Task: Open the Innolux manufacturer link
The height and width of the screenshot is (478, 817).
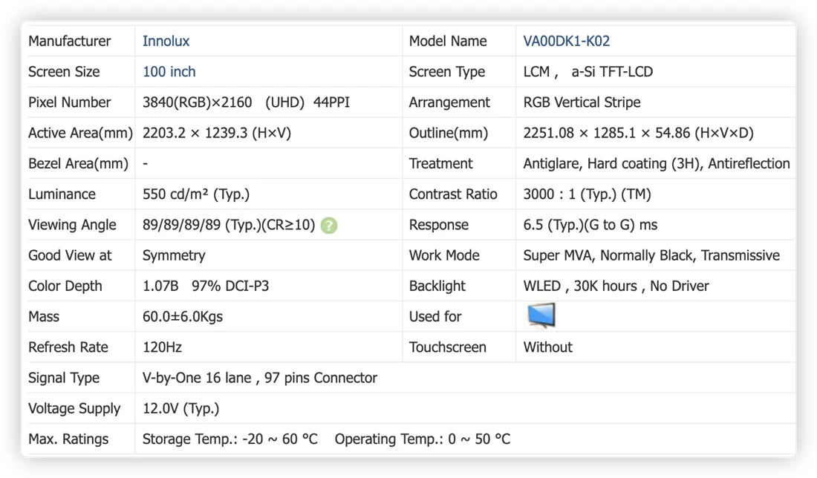Action: 166,41
